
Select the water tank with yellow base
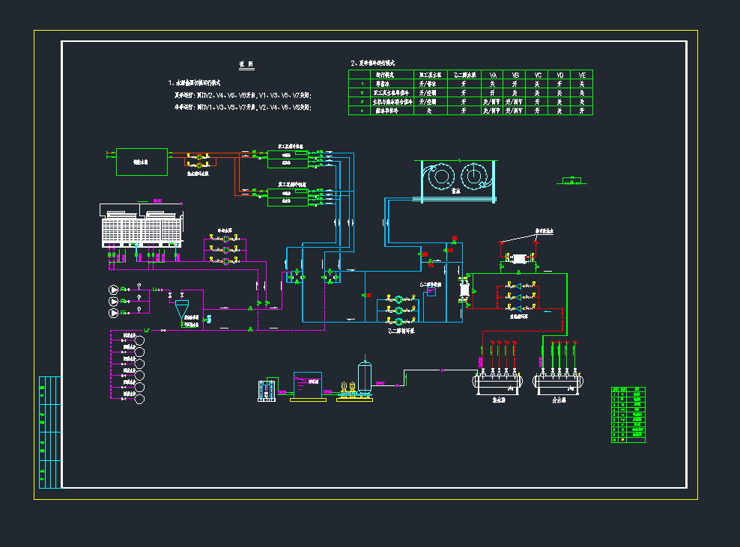[x=307, y=385]
